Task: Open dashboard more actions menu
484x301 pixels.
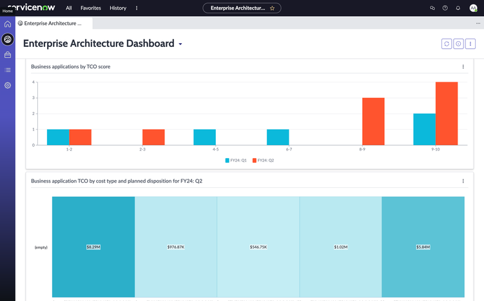Action: [x=470, y=44]
